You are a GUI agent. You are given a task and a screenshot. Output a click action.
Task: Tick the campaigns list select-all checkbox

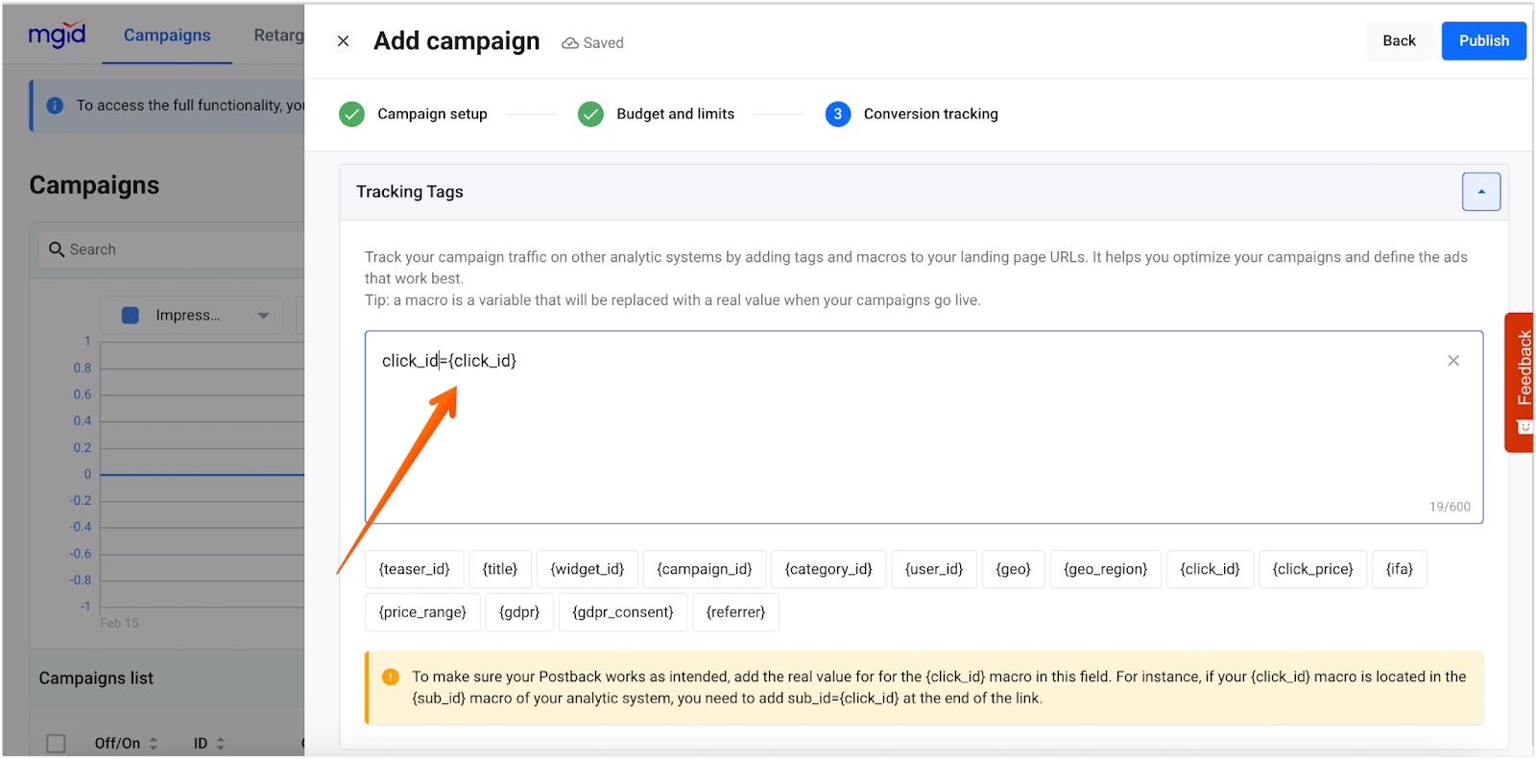click(x=57, y=744)
